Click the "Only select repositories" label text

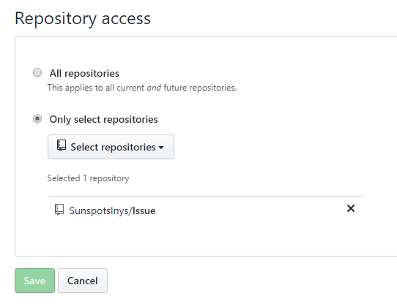[x=103, y=119]
